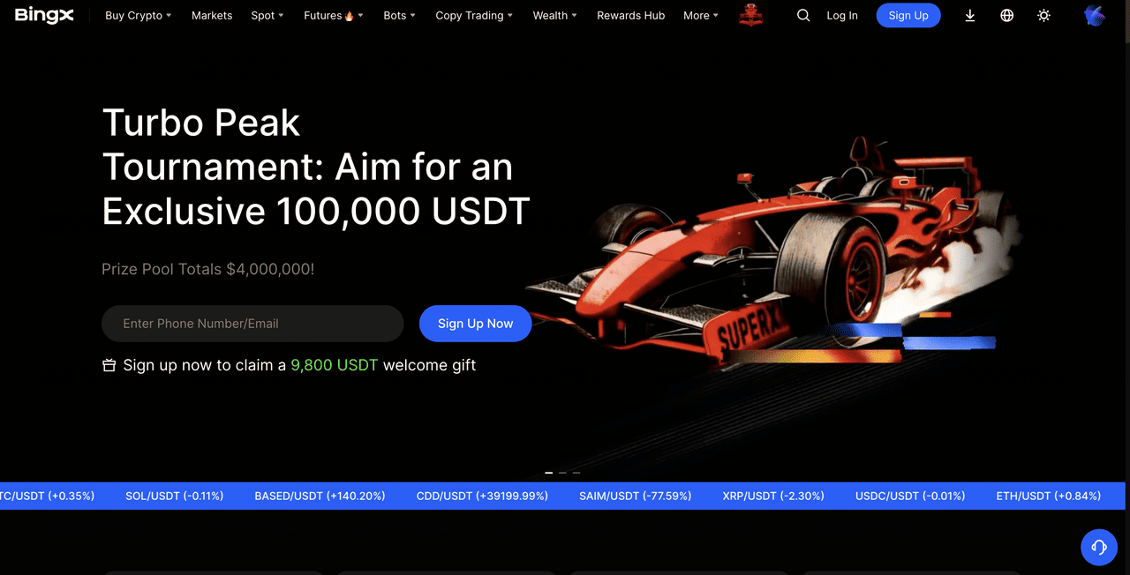Focus the Enter Phone Number/Email field
This screenshot has width=1130, height=575.
click(252, 324)
